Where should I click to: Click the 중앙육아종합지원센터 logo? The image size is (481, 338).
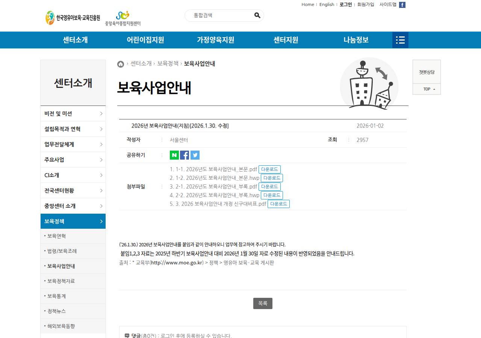pos(123,18)
